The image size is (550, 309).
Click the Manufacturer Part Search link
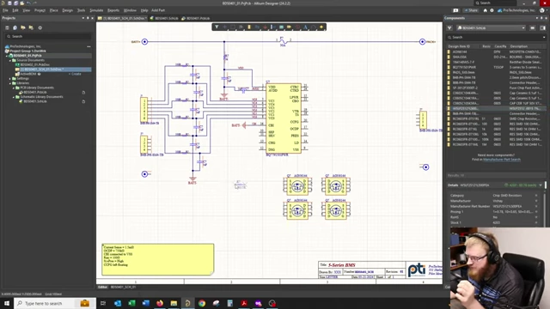502,160
